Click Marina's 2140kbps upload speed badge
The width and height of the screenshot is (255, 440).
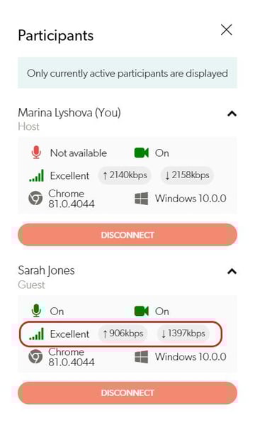pyautogui.click(x=125, y=175)
